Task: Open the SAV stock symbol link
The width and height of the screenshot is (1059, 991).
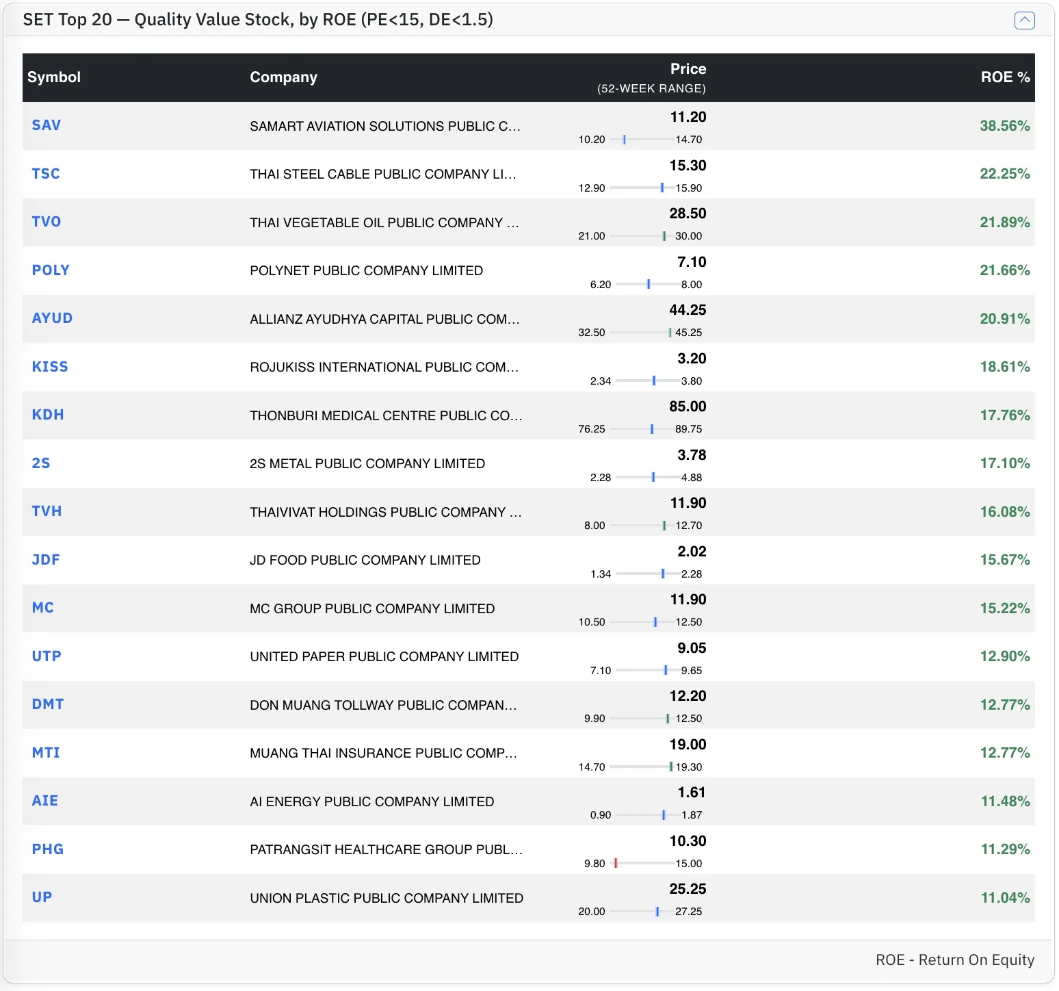Action: pyautogui.click(x=47, y=125)
